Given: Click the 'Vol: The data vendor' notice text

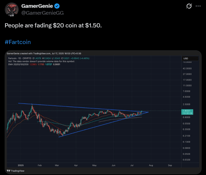Looking at the screenshot, I should pyautogui.click(x=41, y=61).
